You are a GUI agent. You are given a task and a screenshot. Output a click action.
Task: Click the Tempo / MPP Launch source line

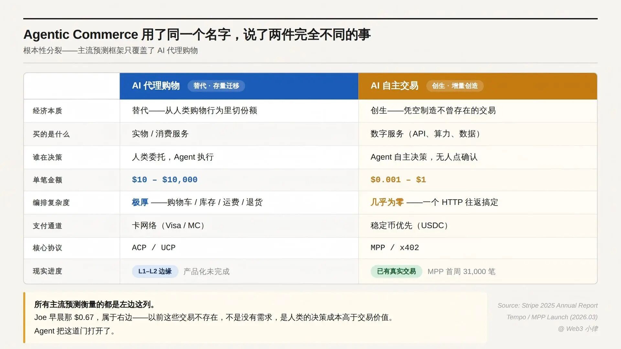552,317
